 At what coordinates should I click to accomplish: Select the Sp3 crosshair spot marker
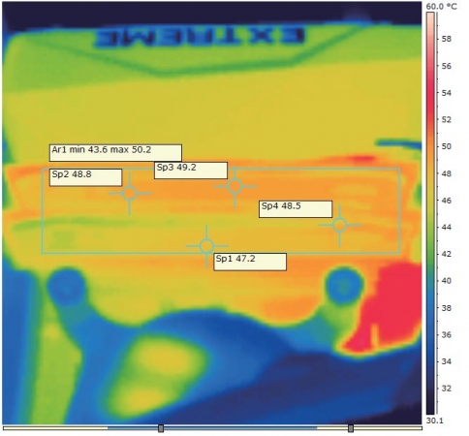coord(234,186)
